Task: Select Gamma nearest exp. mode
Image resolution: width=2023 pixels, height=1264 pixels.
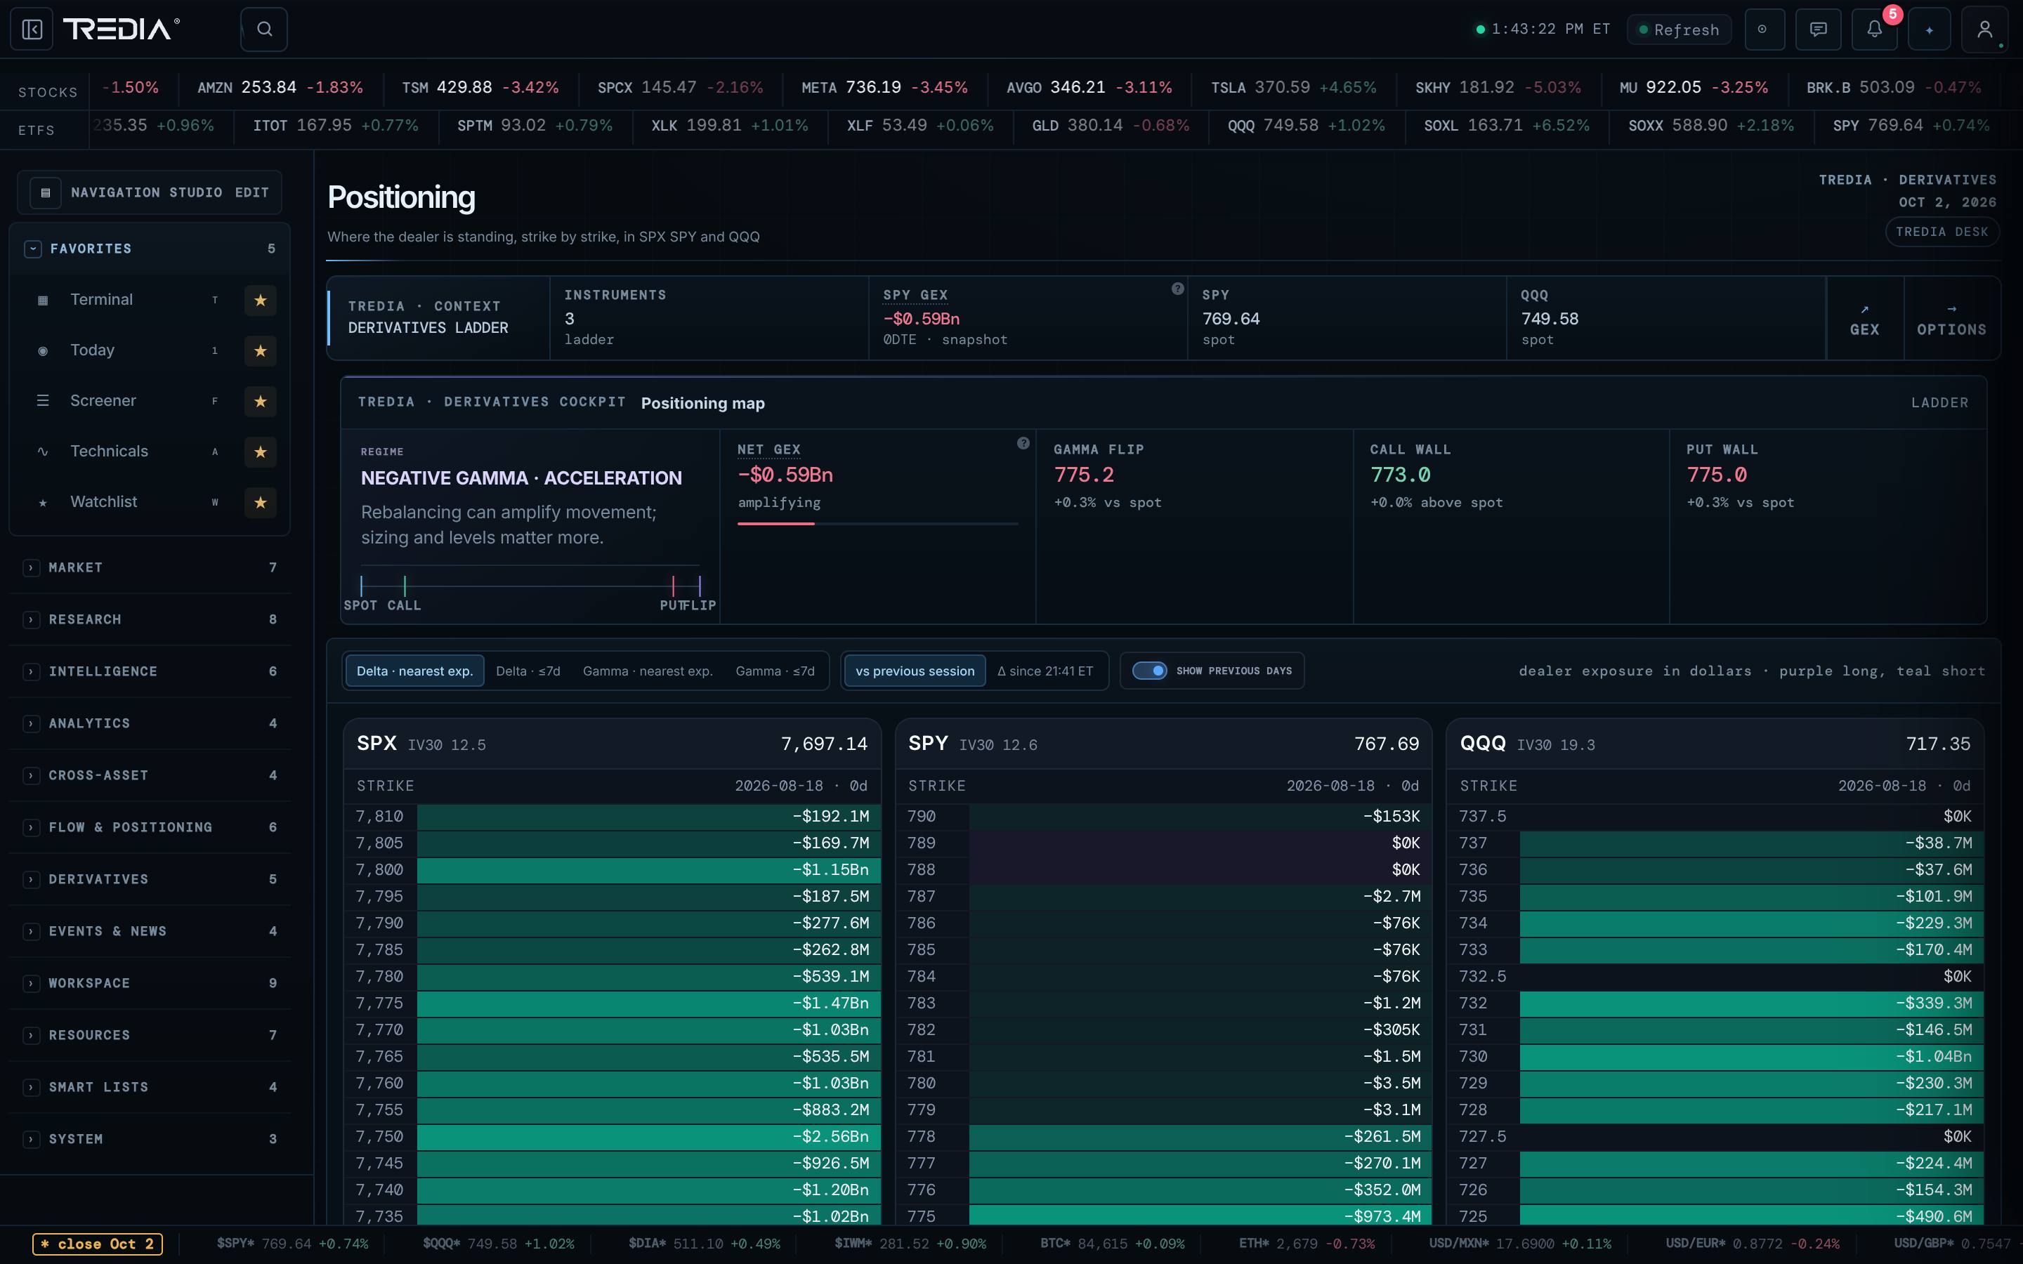Action: (x=648, y=671)
